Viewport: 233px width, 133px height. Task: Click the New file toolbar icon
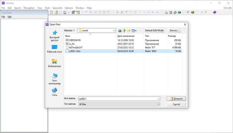(52, 12)
